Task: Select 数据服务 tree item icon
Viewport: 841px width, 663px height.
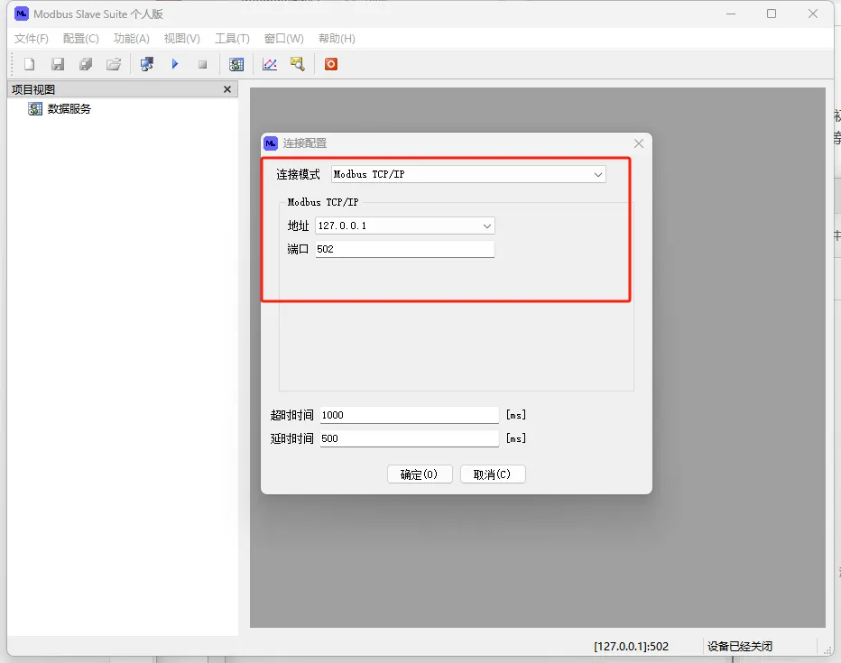Action: coord(35,109)
